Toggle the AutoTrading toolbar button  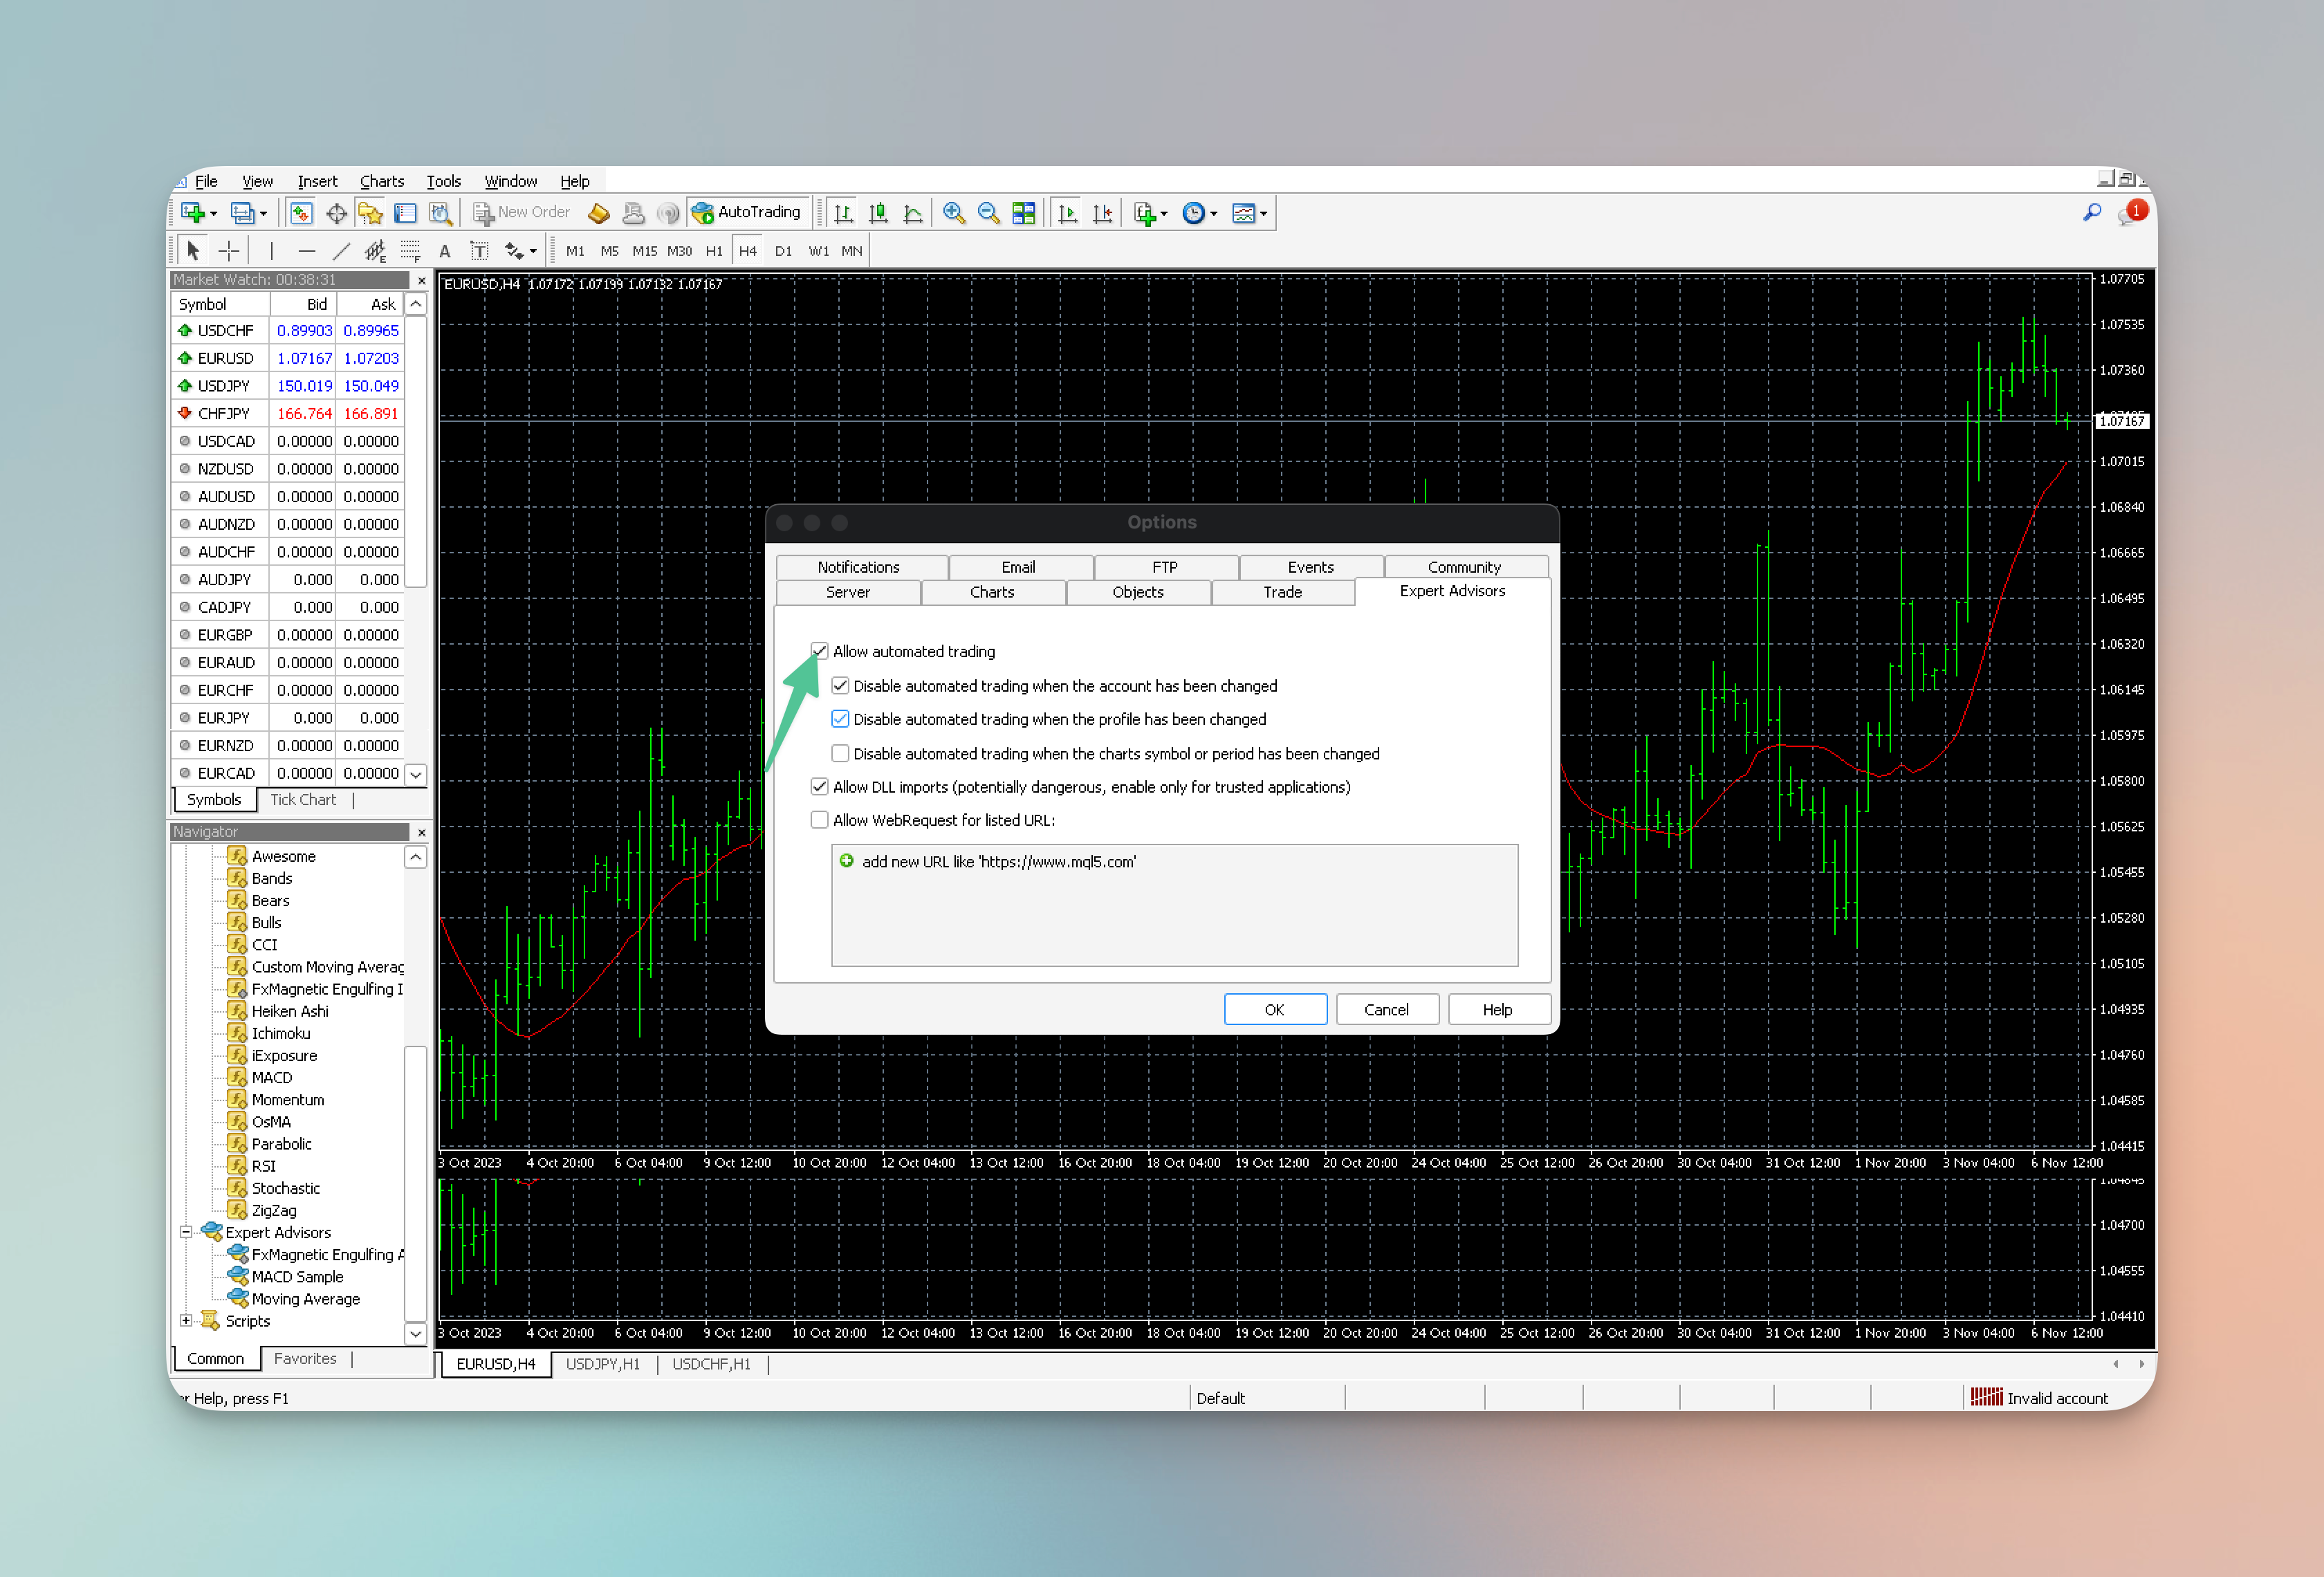point(748,213)
